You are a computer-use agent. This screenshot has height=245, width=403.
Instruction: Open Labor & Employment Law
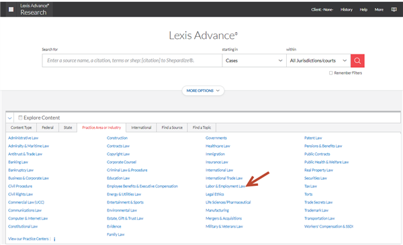pos(225,186)
